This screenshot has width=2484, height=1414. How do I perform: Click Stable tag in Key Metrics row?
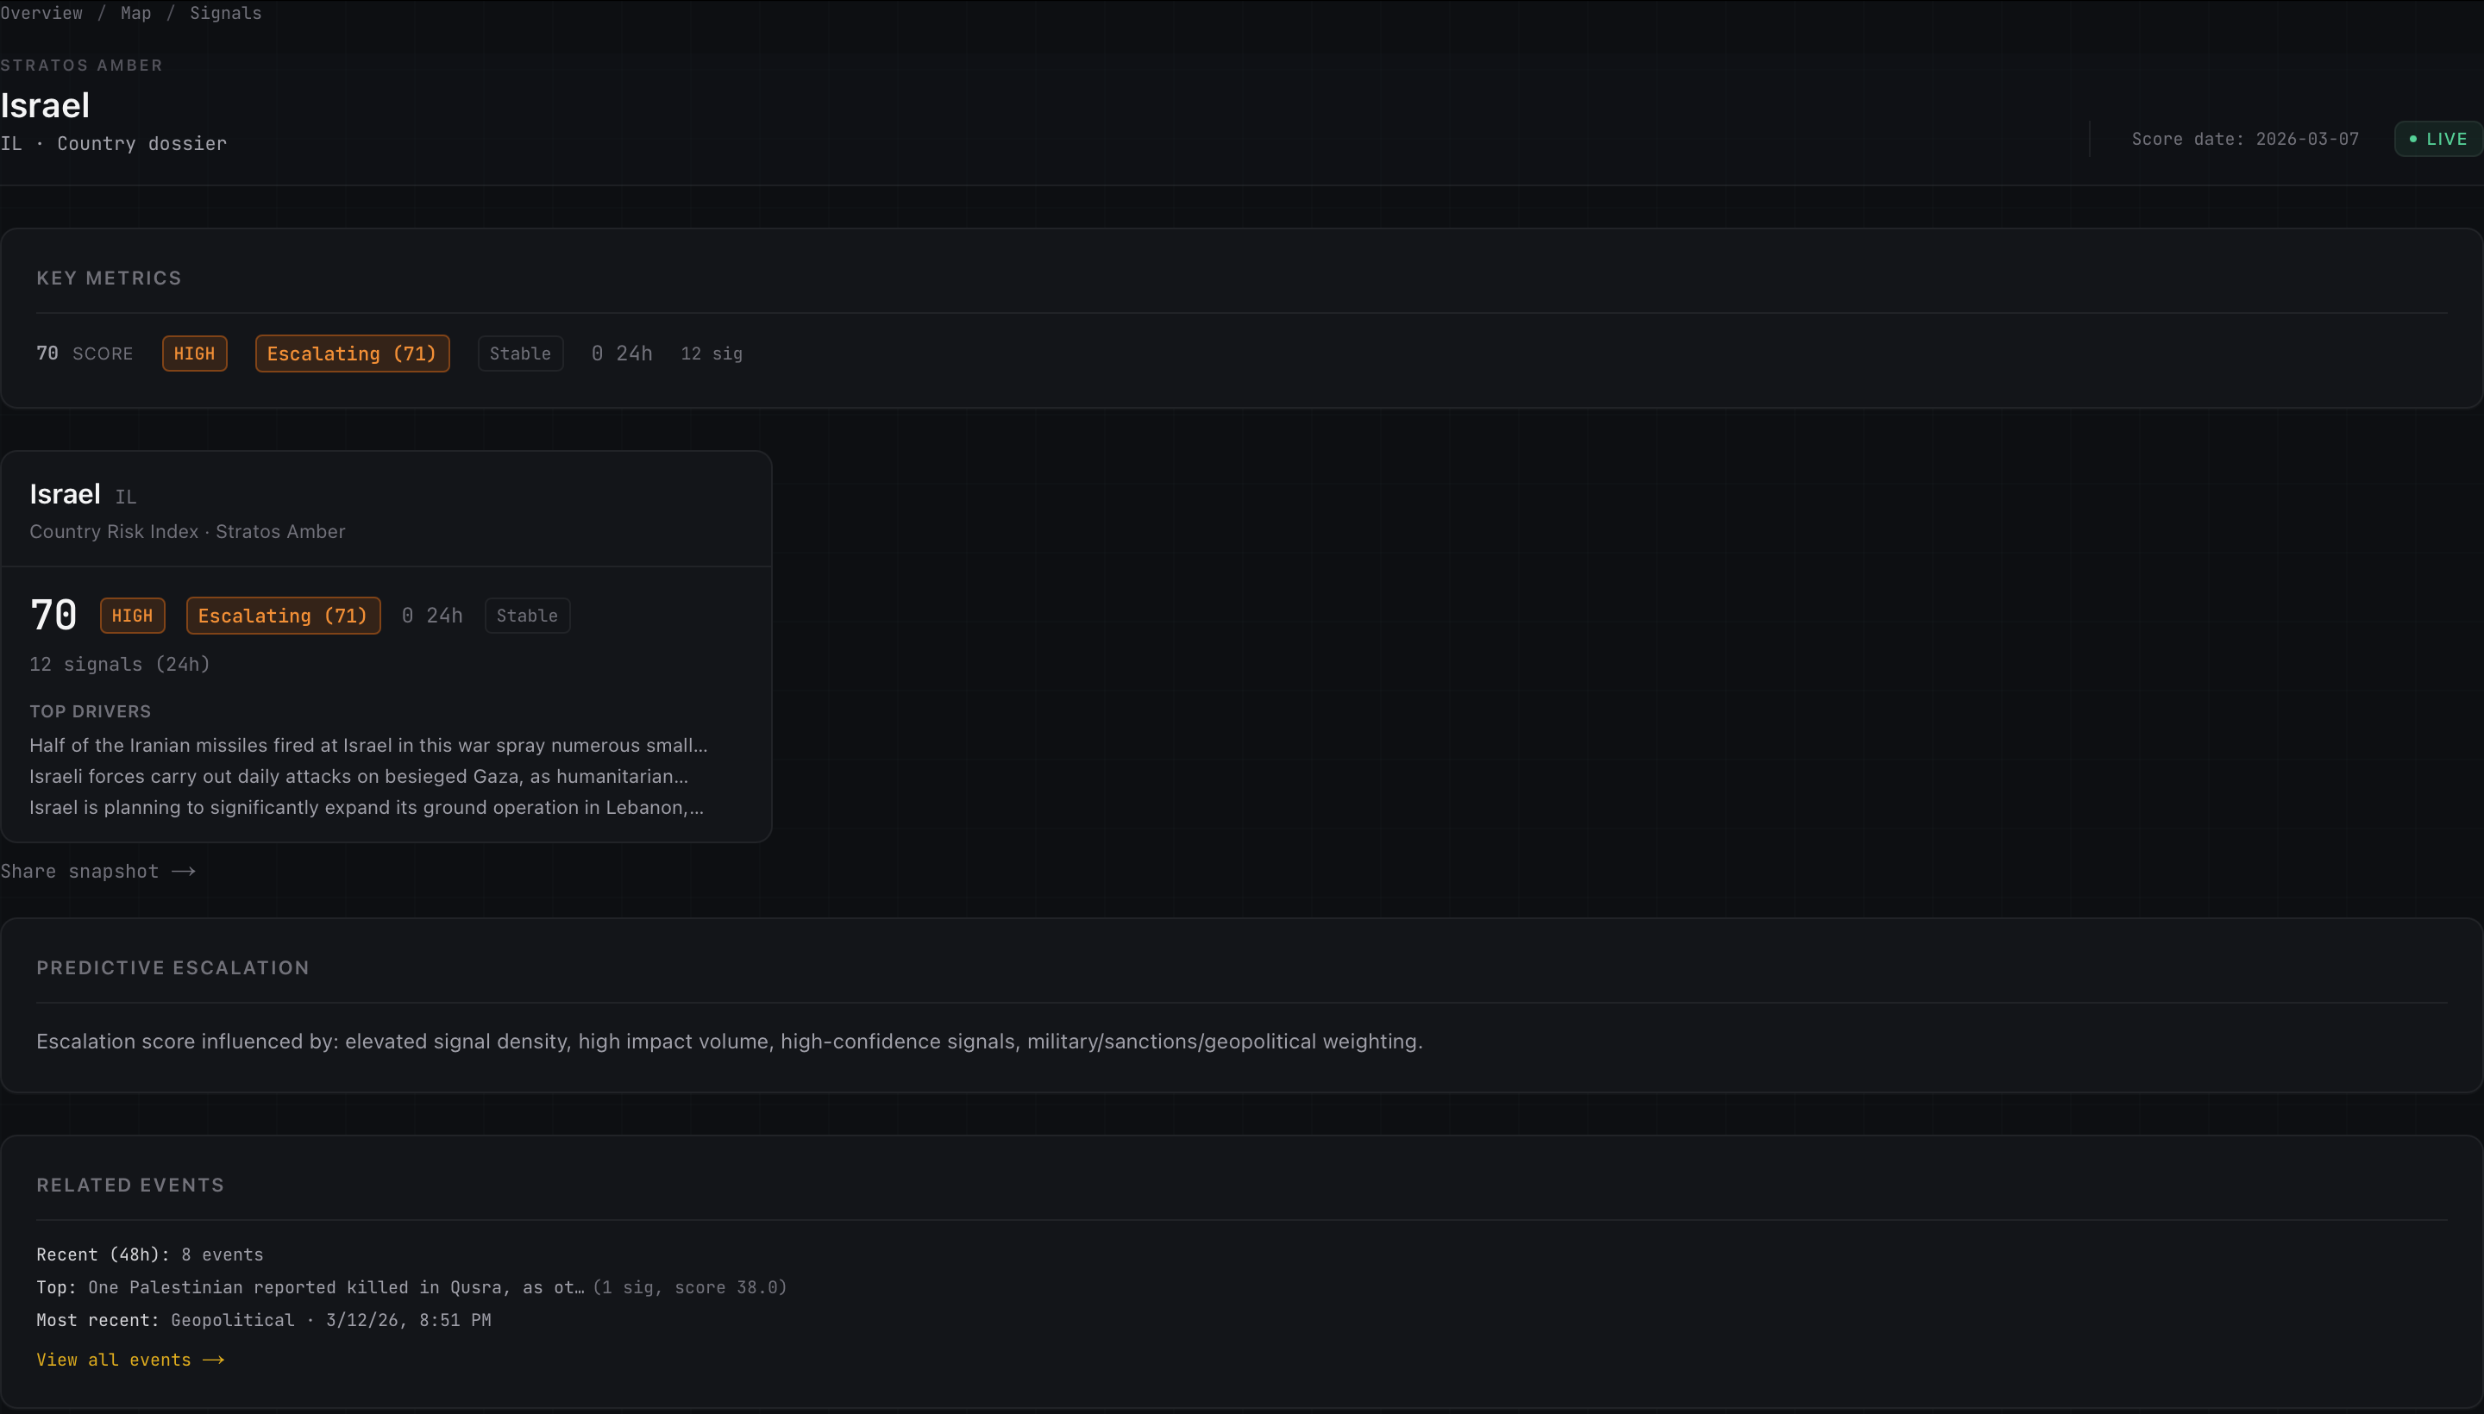click(520, 353)
